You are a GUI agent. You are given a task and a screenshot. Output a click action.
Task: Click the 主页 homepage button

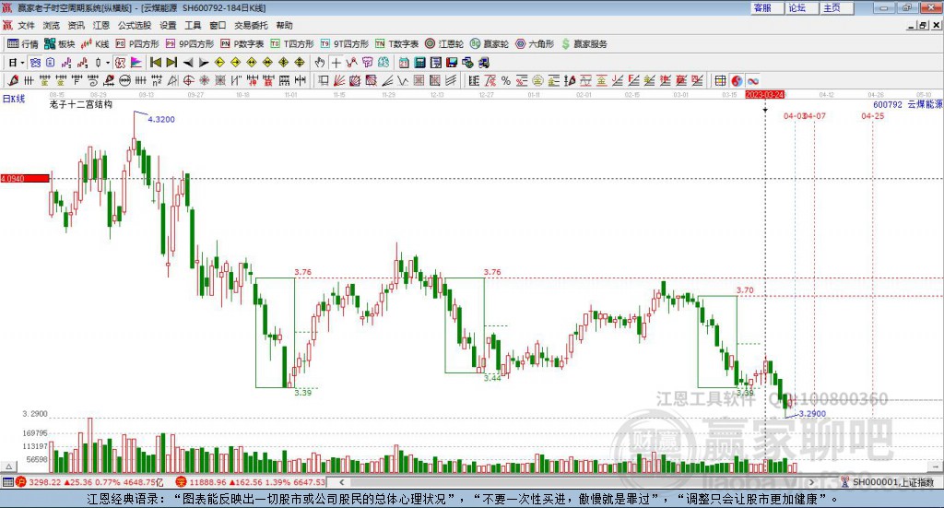point(836,7)
